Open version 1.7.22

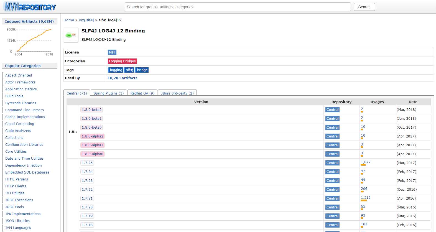(87, 190)
